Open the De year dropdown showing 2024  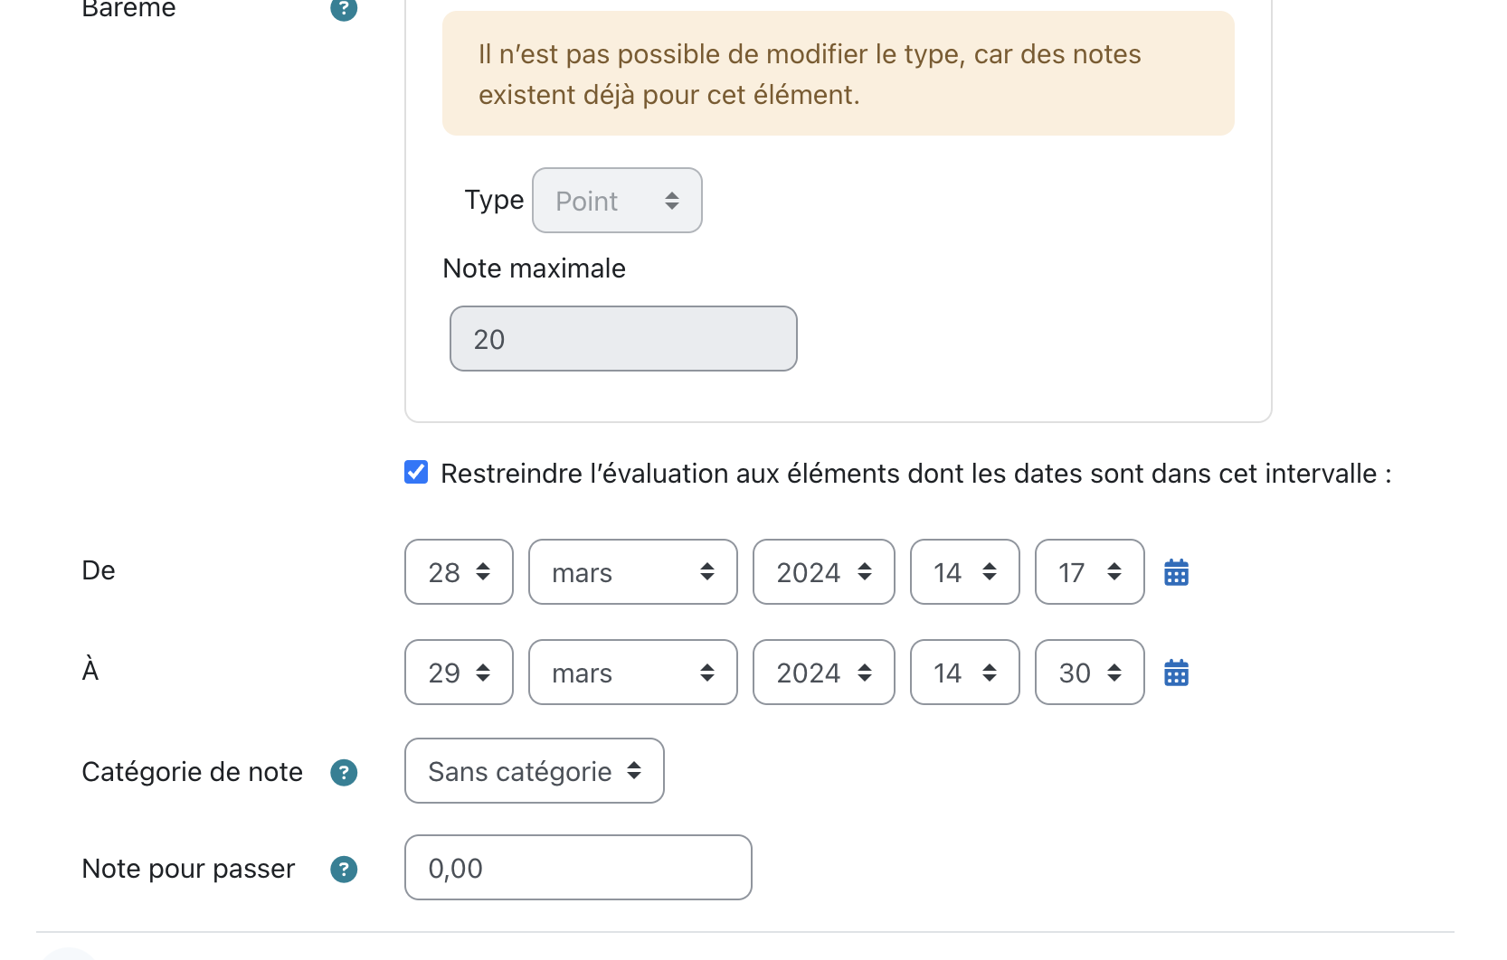click(824, 572)
